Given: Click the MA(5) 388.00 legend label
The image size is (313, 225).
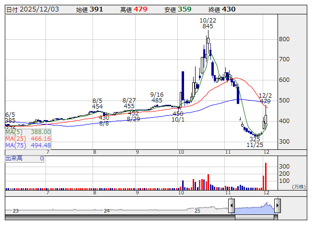Looking at the screenshot, I should point(28,132).
